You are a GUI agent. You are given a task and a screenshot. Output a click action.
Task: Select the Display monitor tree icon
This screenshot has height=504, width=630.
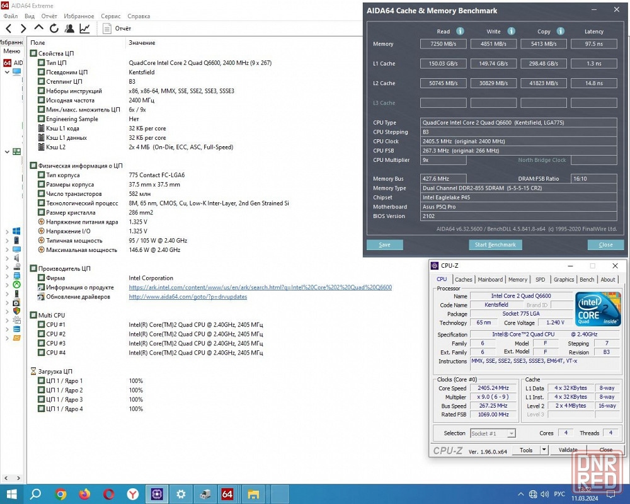(x=16, y=249)
